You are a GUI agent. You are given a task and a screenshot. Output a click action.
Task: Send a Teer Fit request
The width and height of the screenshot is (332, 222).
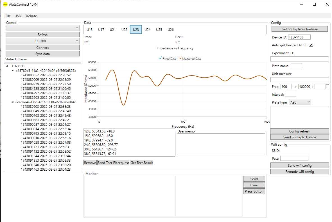[x=113, y=162]
